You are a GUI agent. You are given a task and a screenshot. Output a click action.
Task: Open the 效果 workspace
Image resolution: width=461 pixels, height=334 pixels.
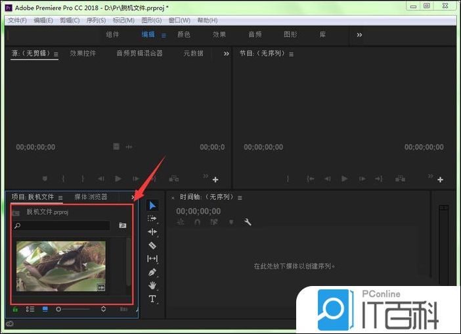click(x=219, y=35)
